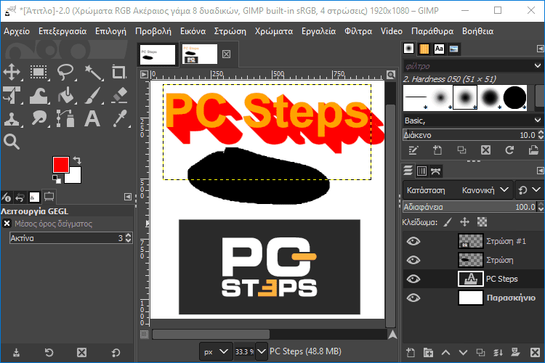Select the Rectangle Select tool
The image size is (545, 363).
(x=39, y=73)
